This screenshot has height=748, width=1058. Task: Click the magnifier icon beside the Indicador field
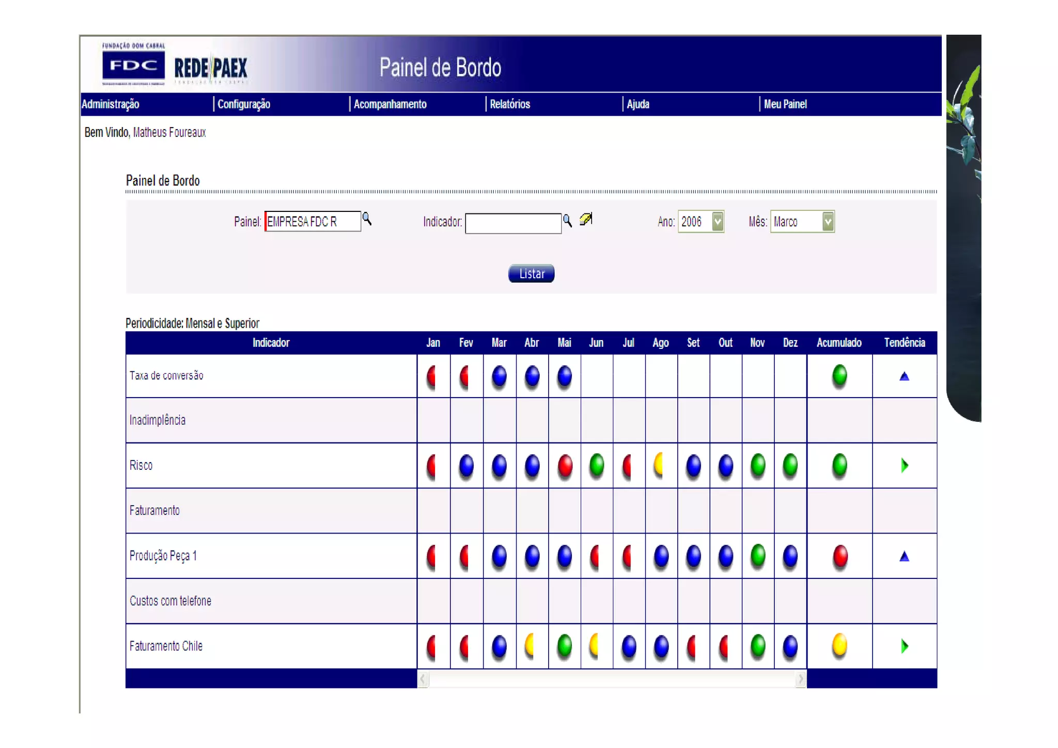coord(567,221)
